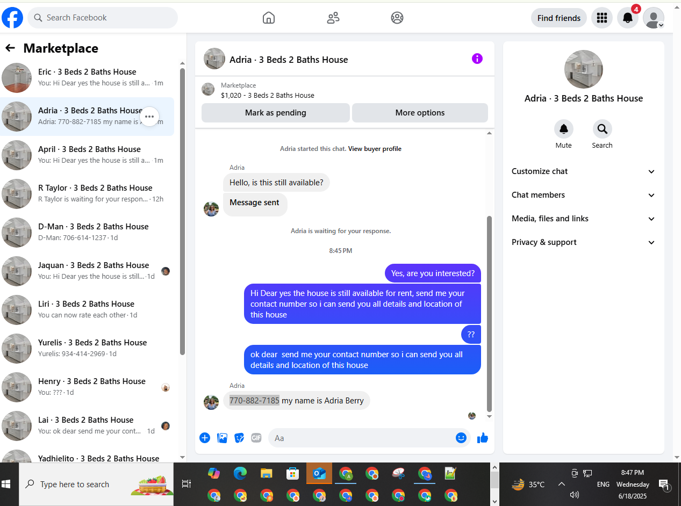
Task: Mute the chat with bell icon
Action: (564, 129)
